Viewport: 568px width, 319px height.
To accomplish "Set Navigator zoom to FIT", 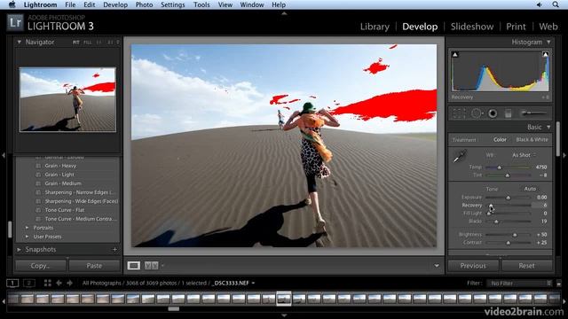I will [76, 43].
